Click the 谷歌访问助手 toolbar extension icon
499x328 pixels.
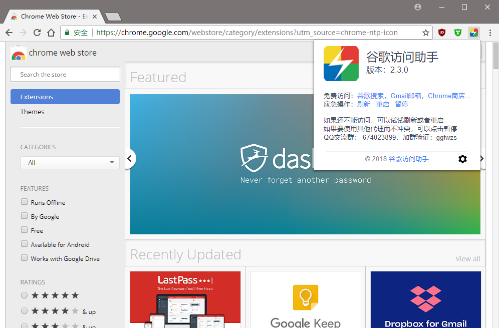click(474, 33)
